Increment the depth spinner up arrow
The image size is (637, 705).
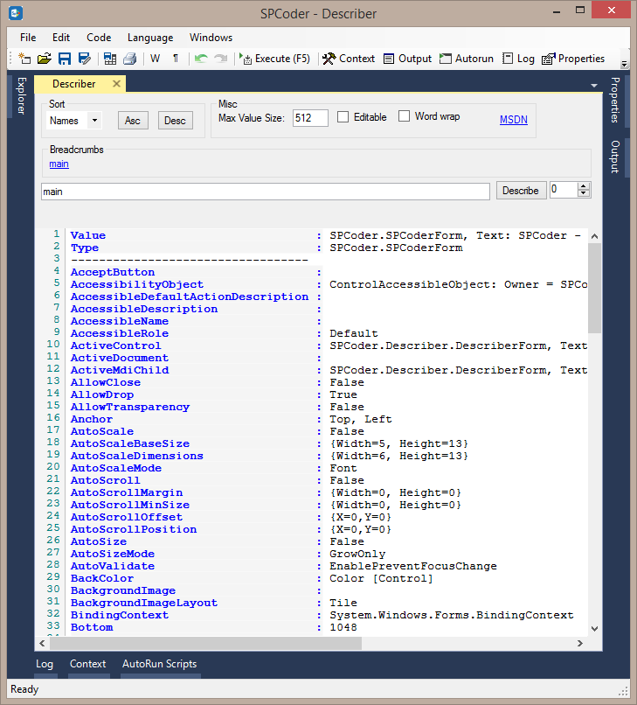tap(583, 186)
